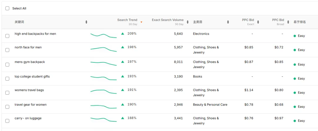The width and height of the screenshot is (318, 131).
Task: Tick checkbox for carry- on luggage
Action: point(7,121)
